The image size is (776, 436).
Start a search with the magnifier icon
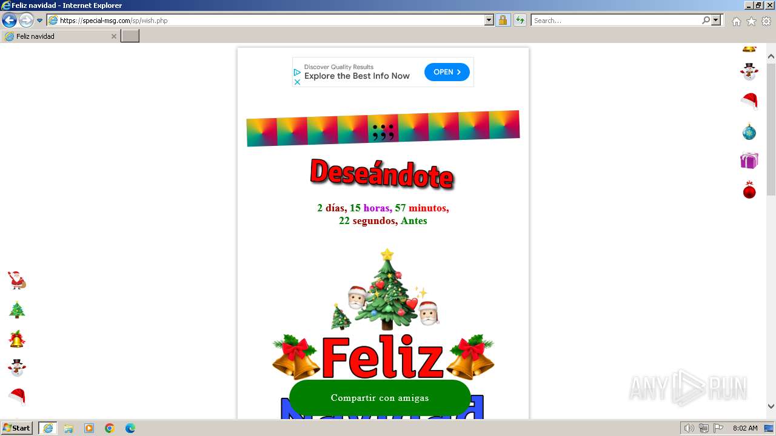(706, 20)
